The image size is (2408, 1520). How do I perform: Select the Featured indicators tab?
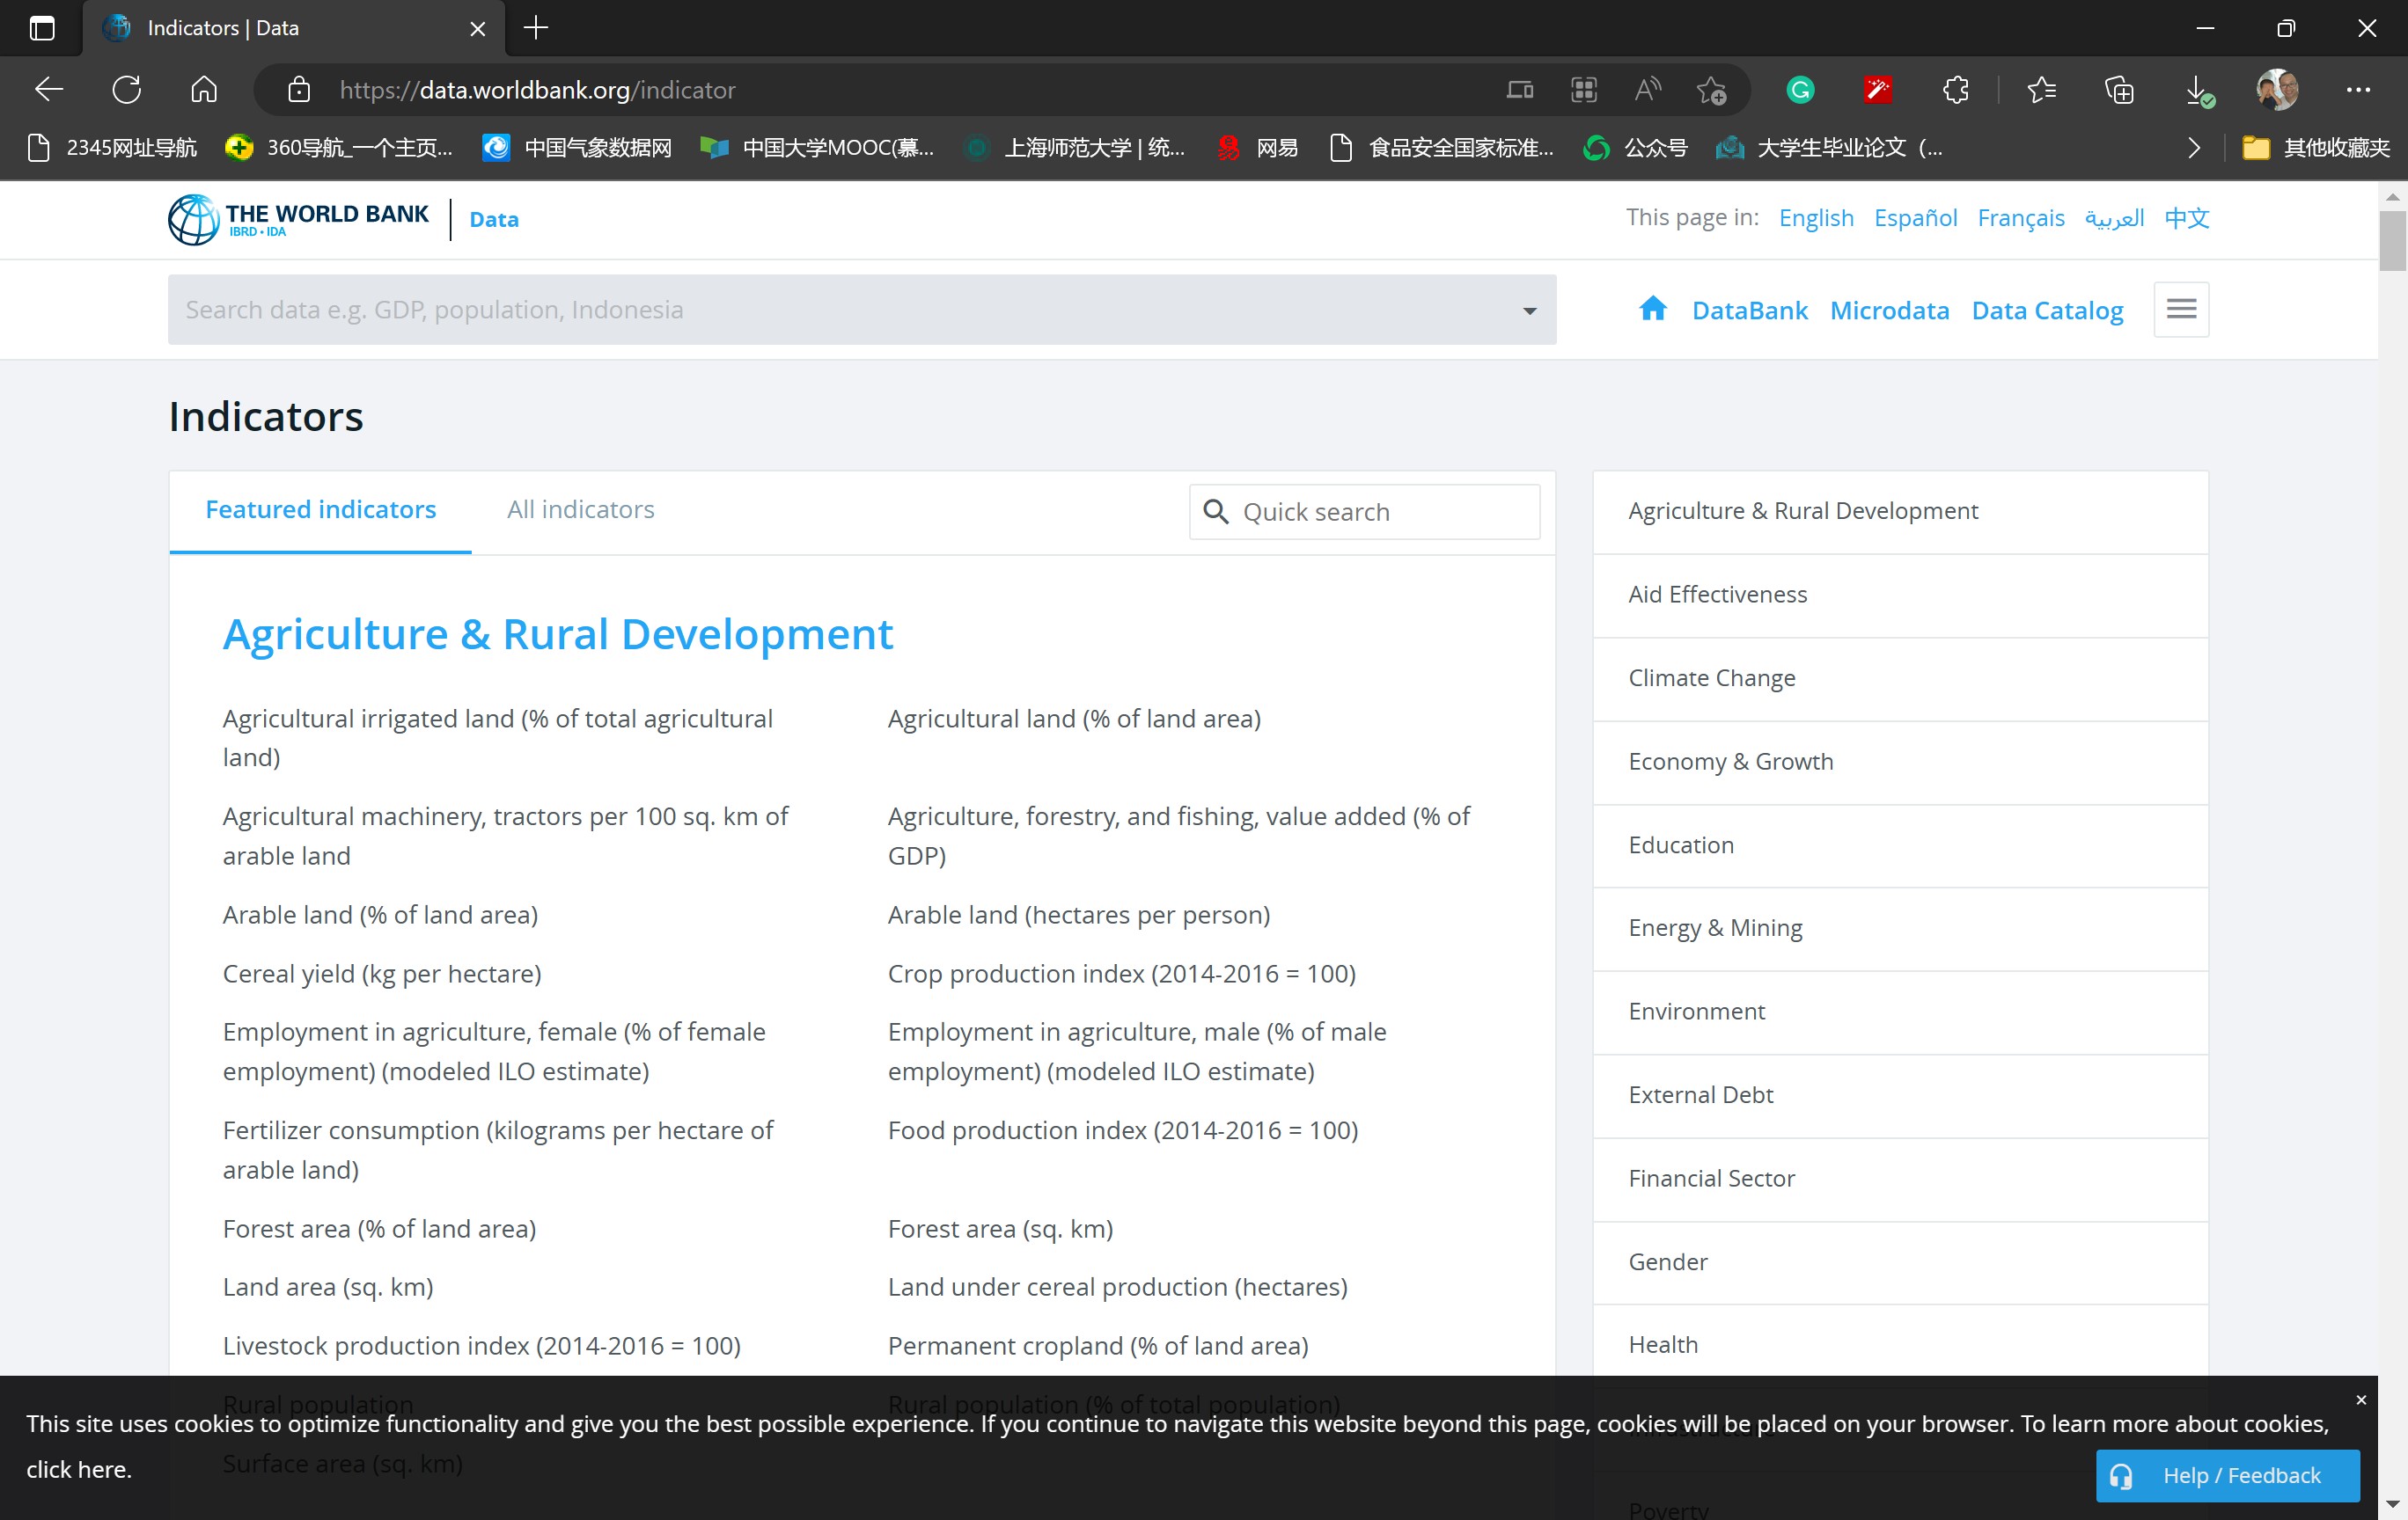click(320, 509)
